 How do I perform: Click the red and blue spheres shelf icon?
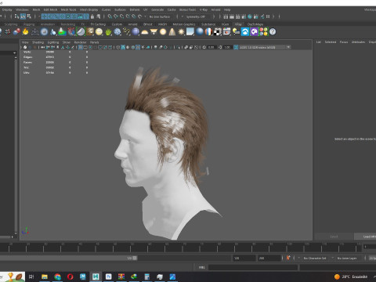(x=16, y=32)
